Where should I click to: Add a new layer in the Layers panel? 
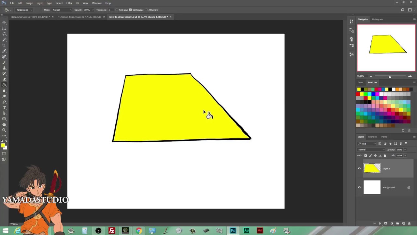[x=403, y=223]
